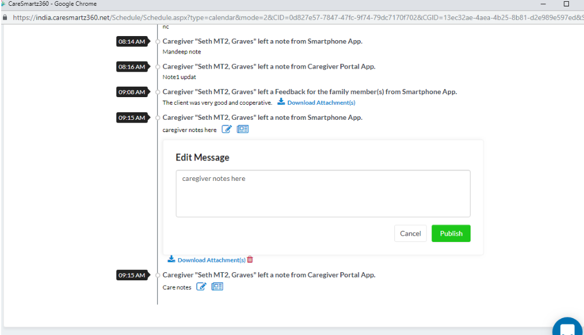Select the 09:08 AM timeline badge
584x335 pixels.
131,92
